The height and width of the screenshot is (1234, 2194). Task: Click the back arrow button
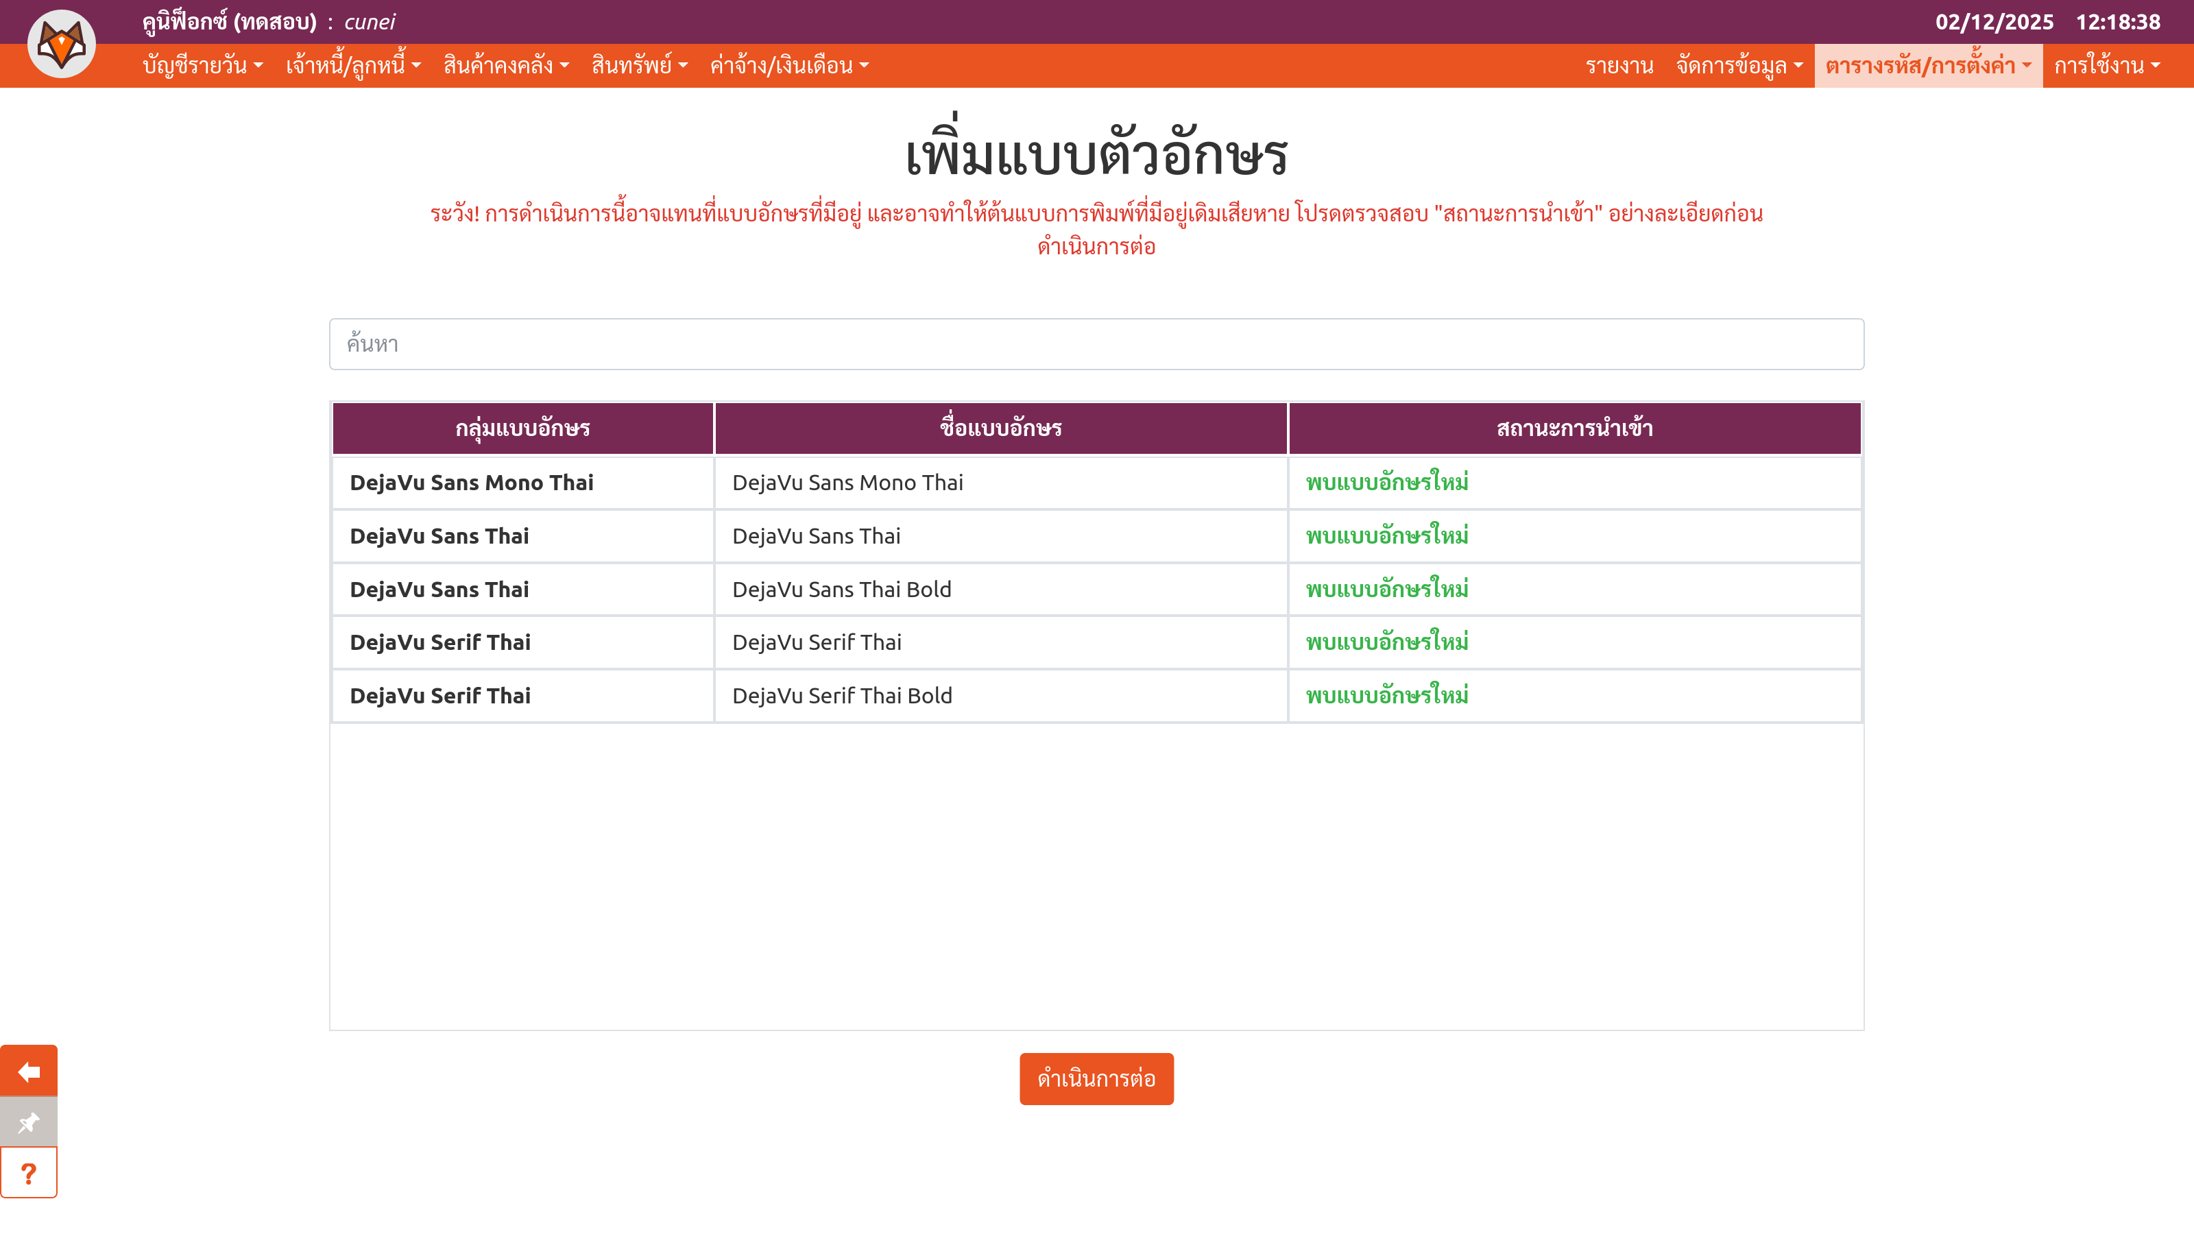coord(29,1070)
